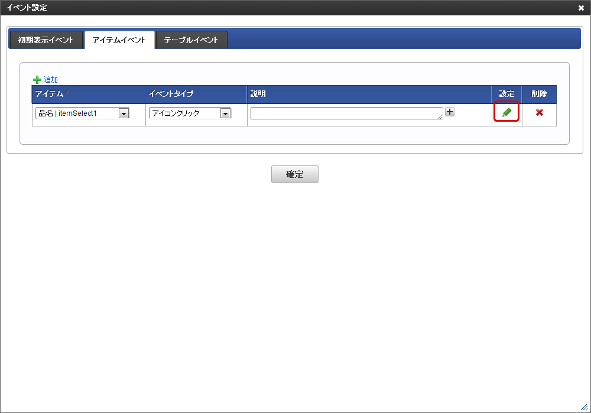Click the green pencil settings icon
Screen dimensions: 591x413
[x=506, y=112]
